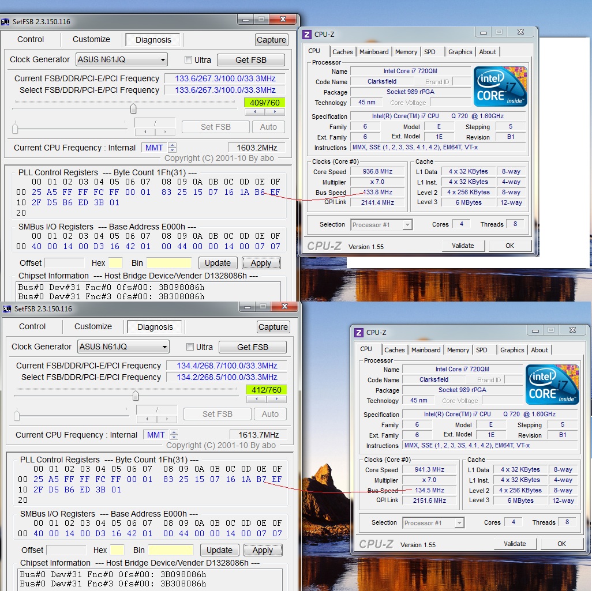Click OK button in lower CPU-Z
592x591 pixels.
(x=562, y=544)
